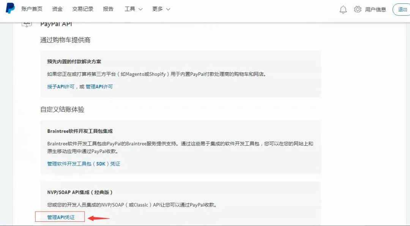Image resolution: width=410 pixels, height=226 pixels.
Task: Open 用户信息 in the top bar
Action: coord(376,9)
